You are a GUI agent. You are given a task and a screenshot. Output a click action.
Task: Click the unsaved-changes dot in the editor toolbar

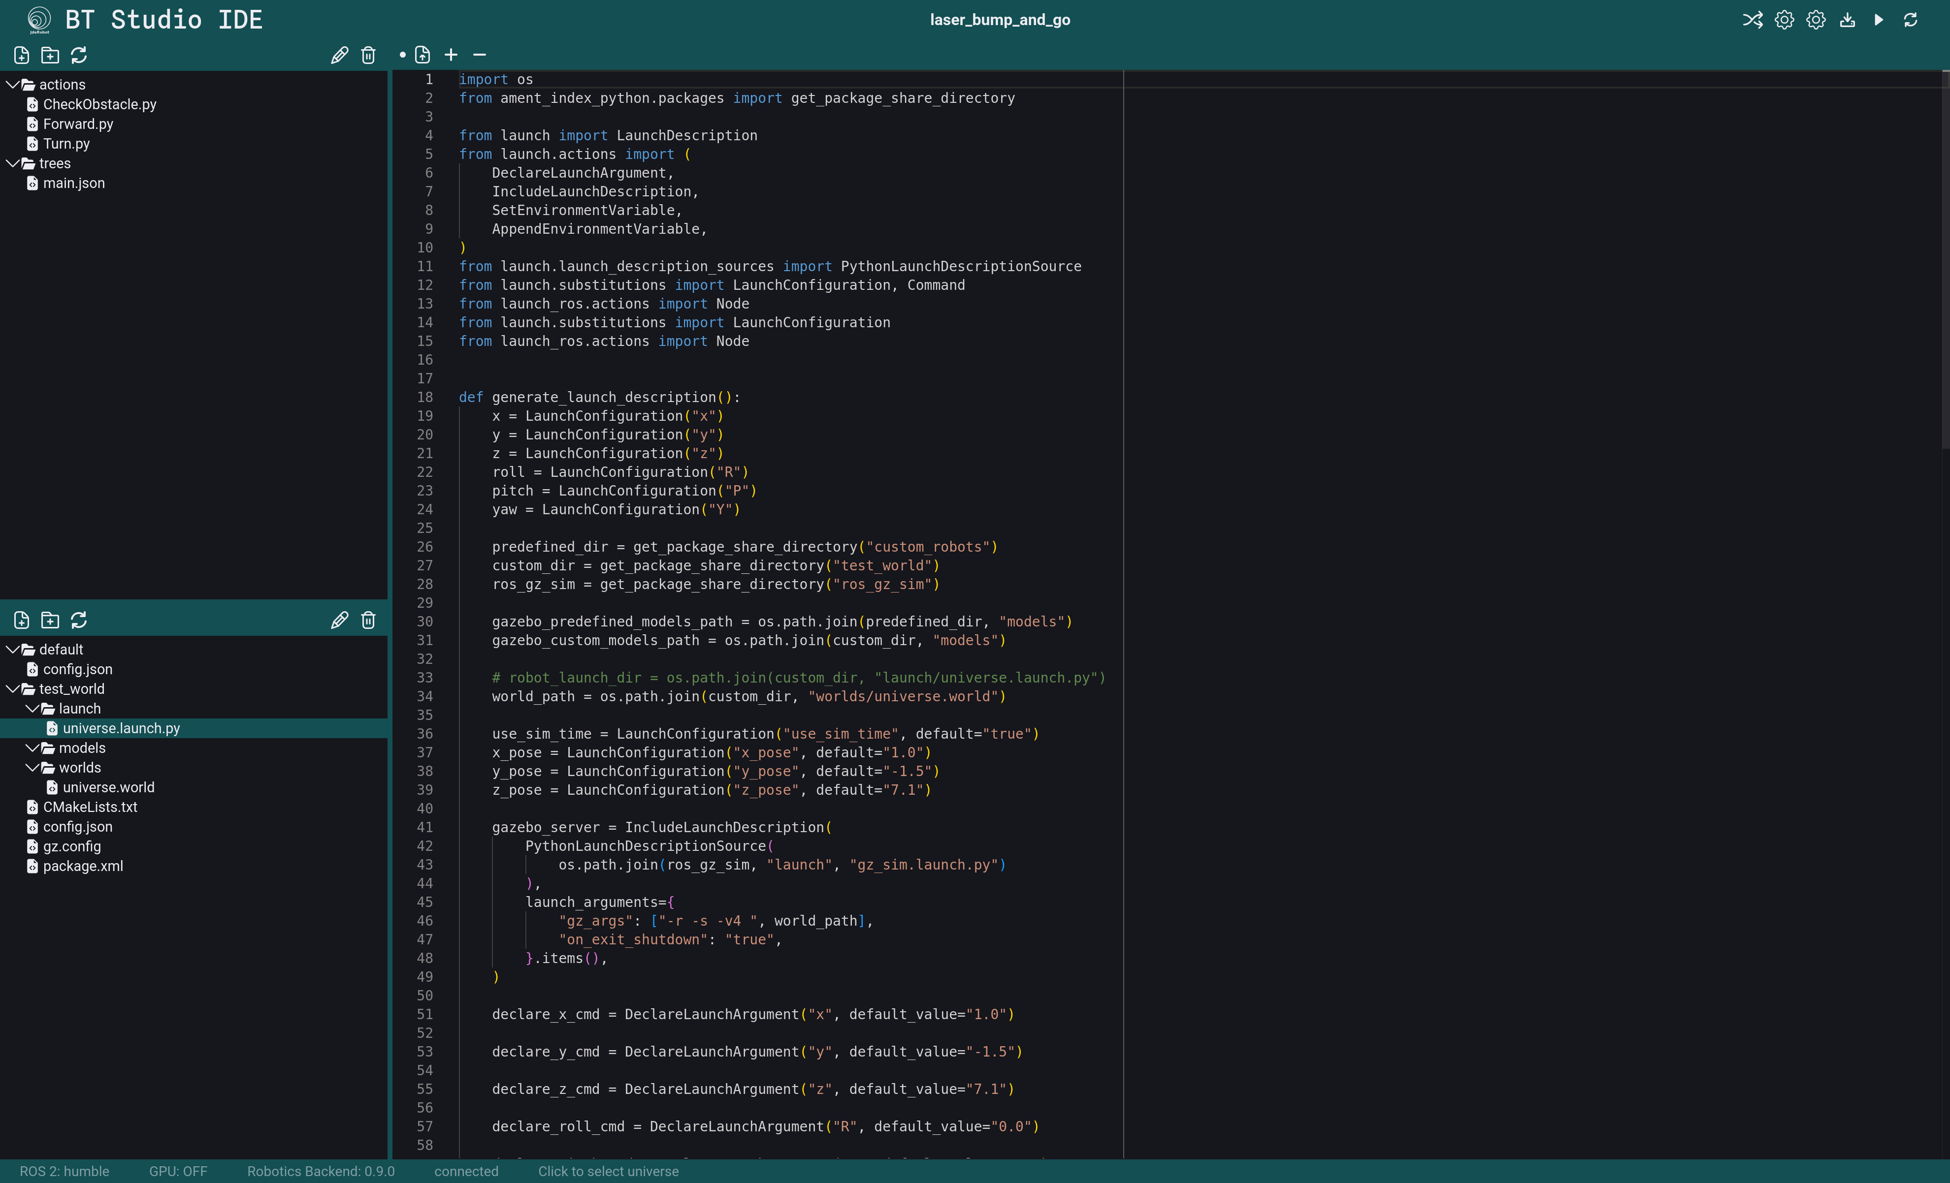pyautogui.click(x=402, y=55)
